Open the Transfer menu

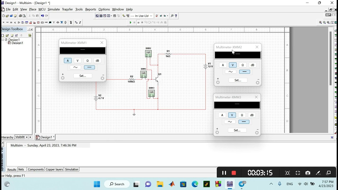pyautogui.click(x=67, y=9)
